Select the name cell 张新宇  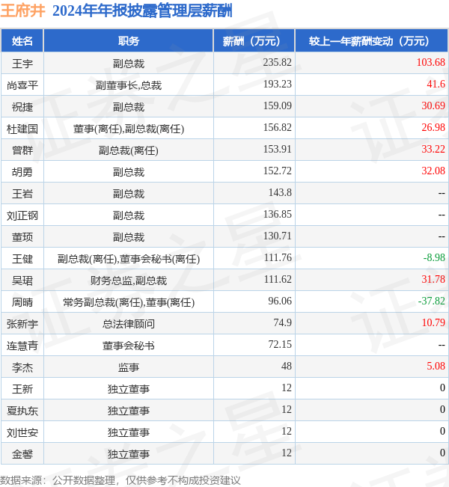click(22, 324)
